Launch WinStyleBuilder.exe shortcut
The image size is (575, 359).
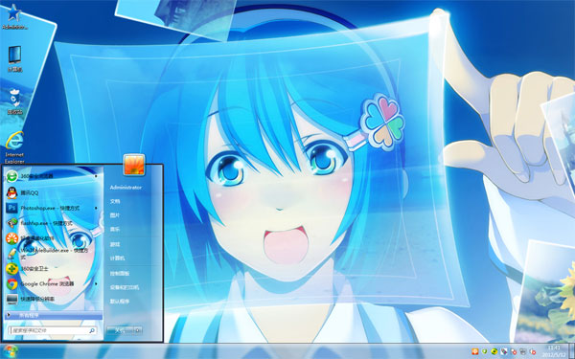pyautogui.click(x=53, y=254)
